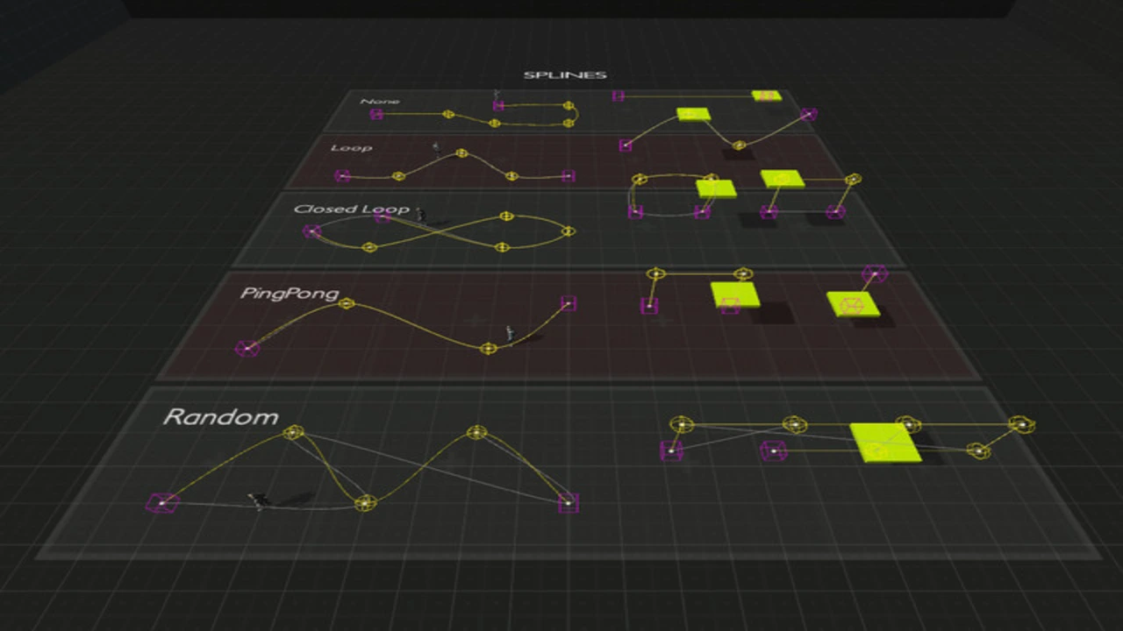Viewport: 1123px width, 631px height.
Task: Select the PingPong row label
Action: (x=289, y=293)
